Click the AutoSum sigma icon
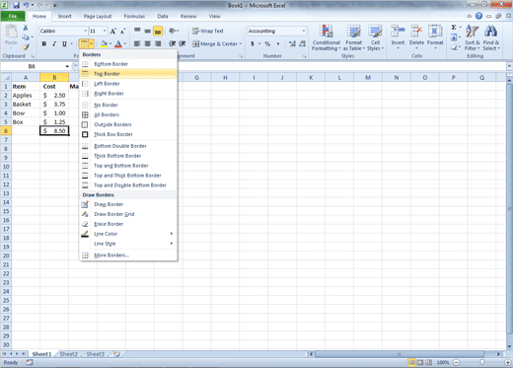 point(454,28)
